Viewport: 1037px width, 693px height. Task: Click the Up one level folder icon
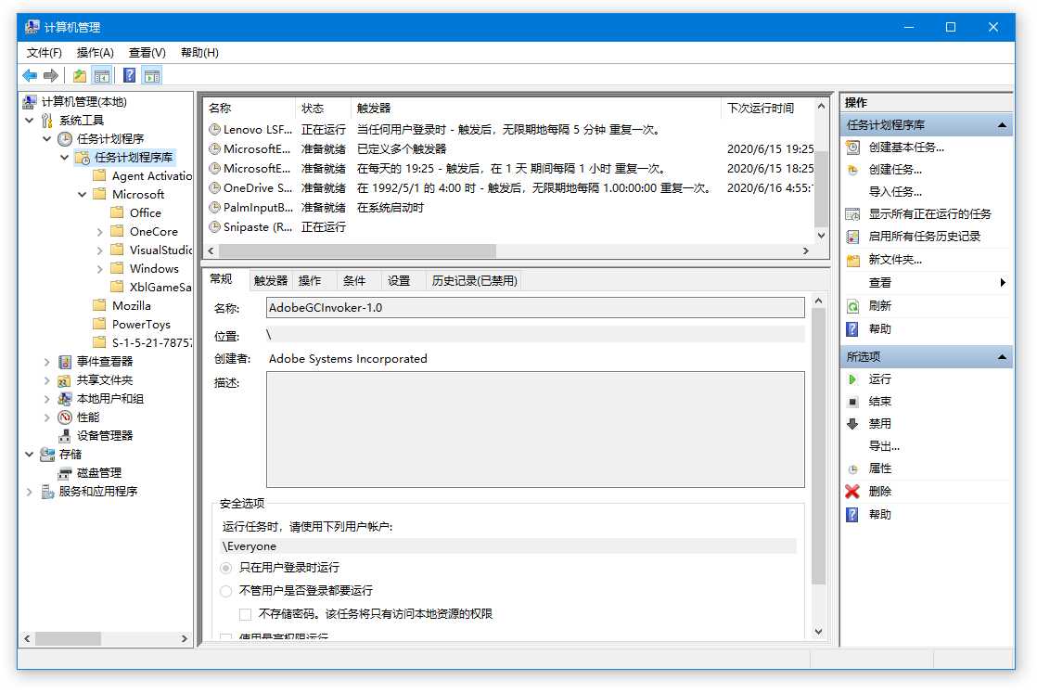click(x=80, y=75)
